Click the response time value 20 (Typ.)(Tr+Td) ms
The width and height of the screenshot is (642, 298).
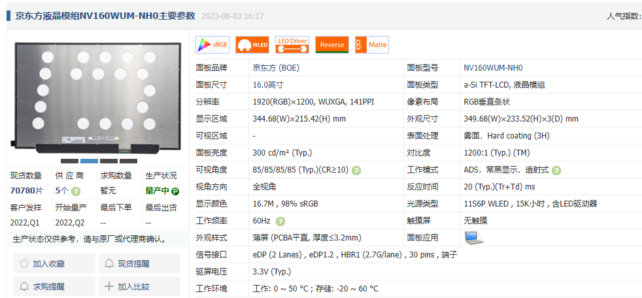pos(499,187)
